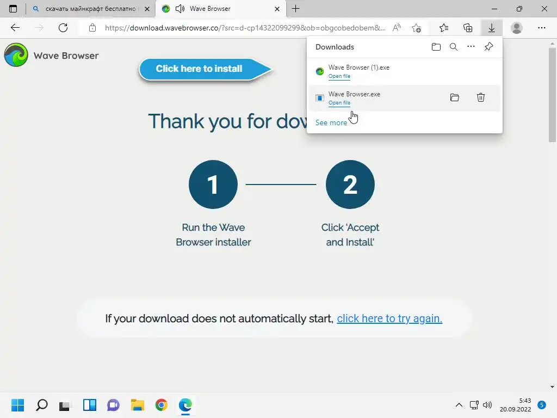The width and height of the screenshot is (557, 418).
Task: Open downloads folder from Downloads panel
Action: pyautogui.click(x=436, y=47)
